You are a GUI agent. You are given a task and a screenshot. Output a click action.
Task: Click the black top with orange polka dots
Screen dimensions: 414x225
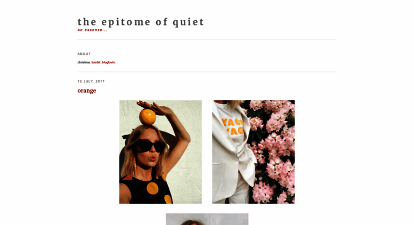(147, 190)
